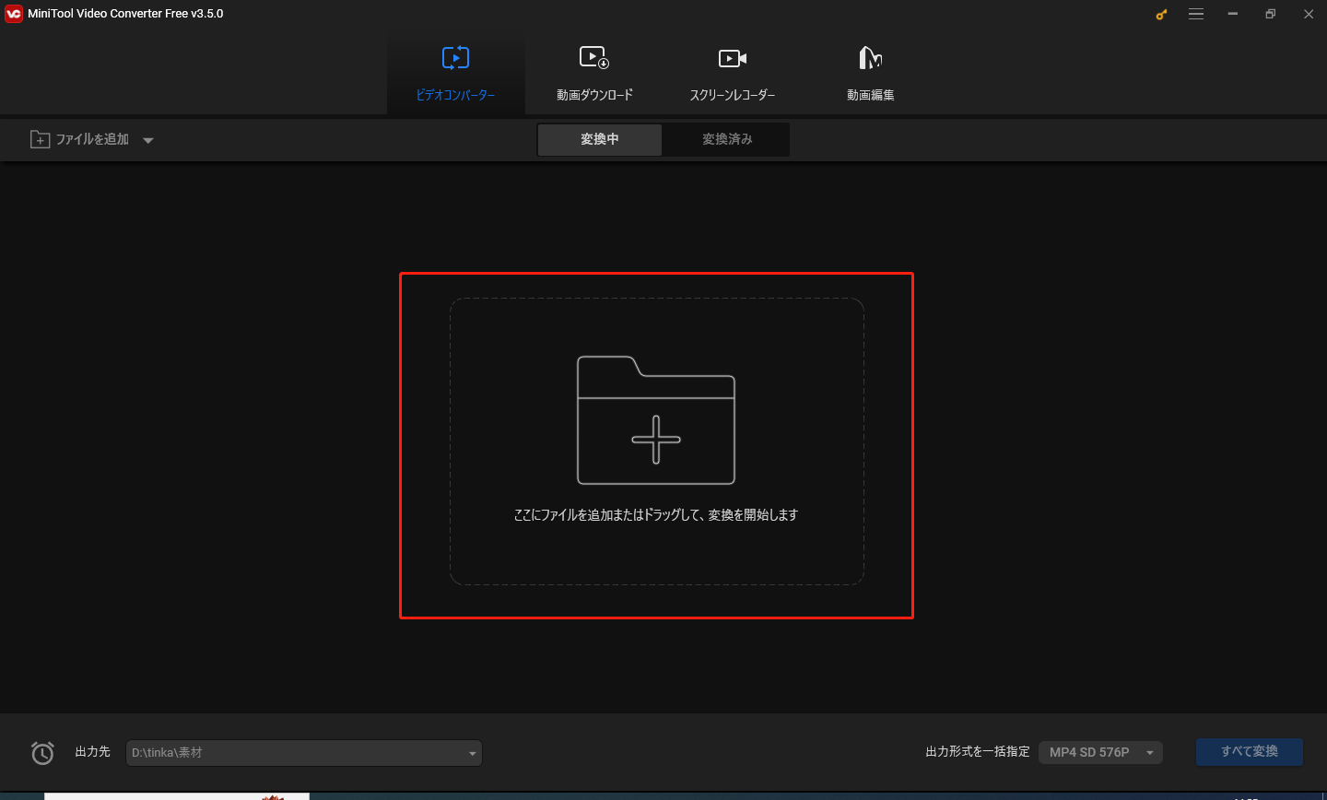Click the すべて変換 button
Image resolution: width=1327 pixels, height=800 pixels.
[1250, 751]
